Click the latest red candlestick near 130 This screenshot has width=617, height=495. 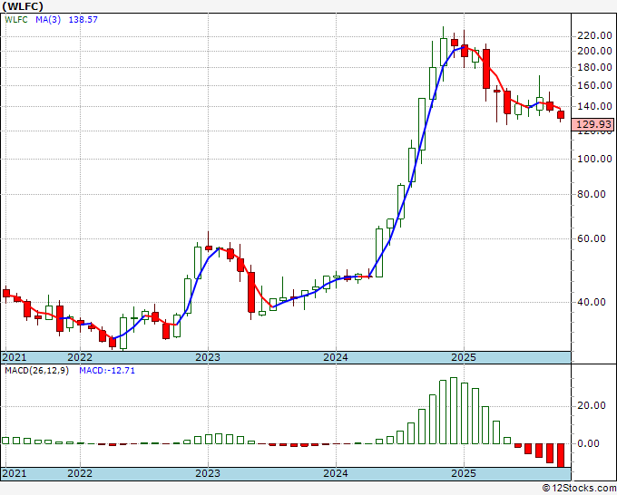[561, 115]
